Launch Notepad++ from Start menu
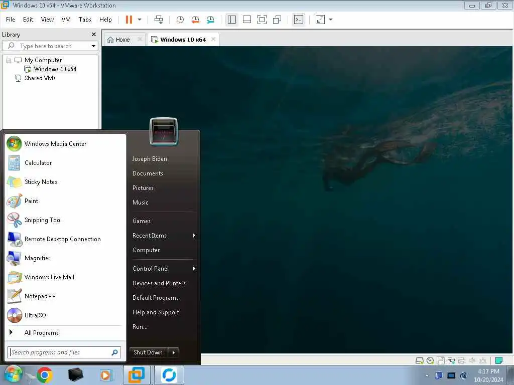 pos(65,296)
